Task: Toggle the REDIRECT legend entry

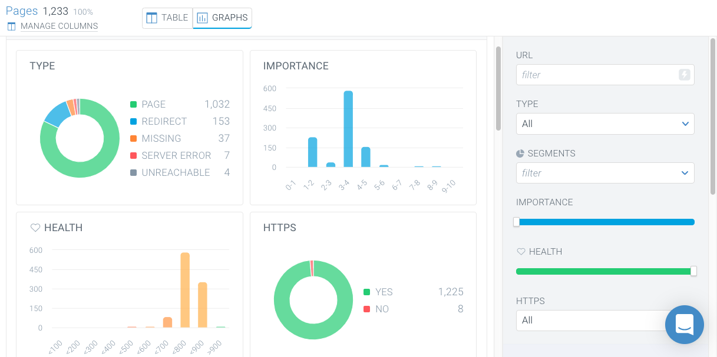Action: 180,121
